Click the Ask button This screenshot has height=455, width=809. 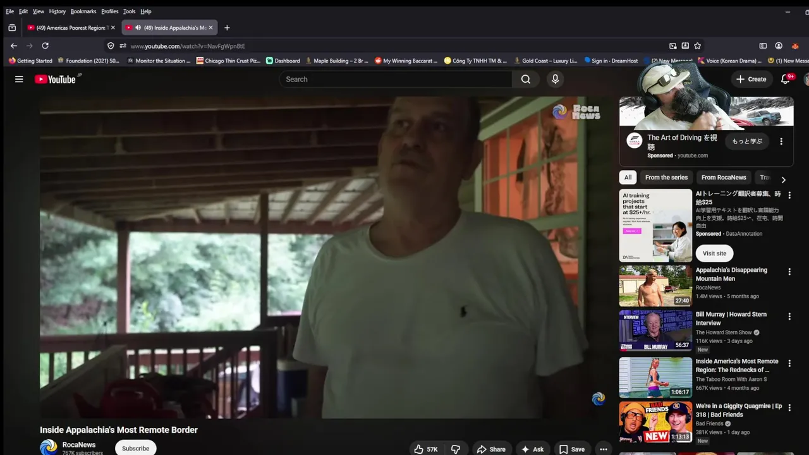pos(532,449)
